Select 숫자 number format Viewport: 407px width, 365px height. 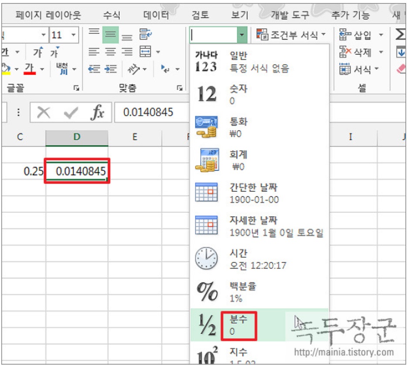pos(259,94)
